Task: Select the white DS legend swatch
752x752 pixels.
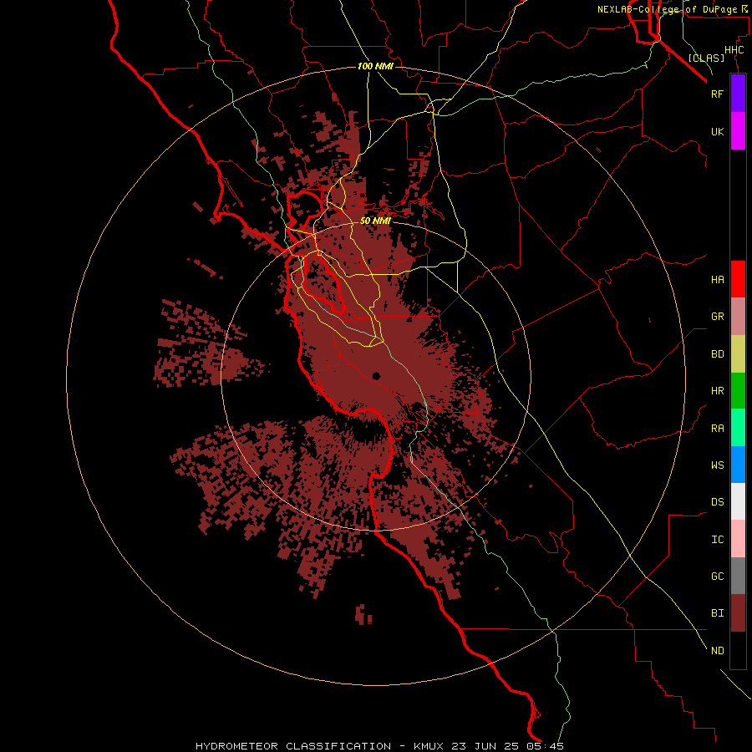Action: click(738, 501)
